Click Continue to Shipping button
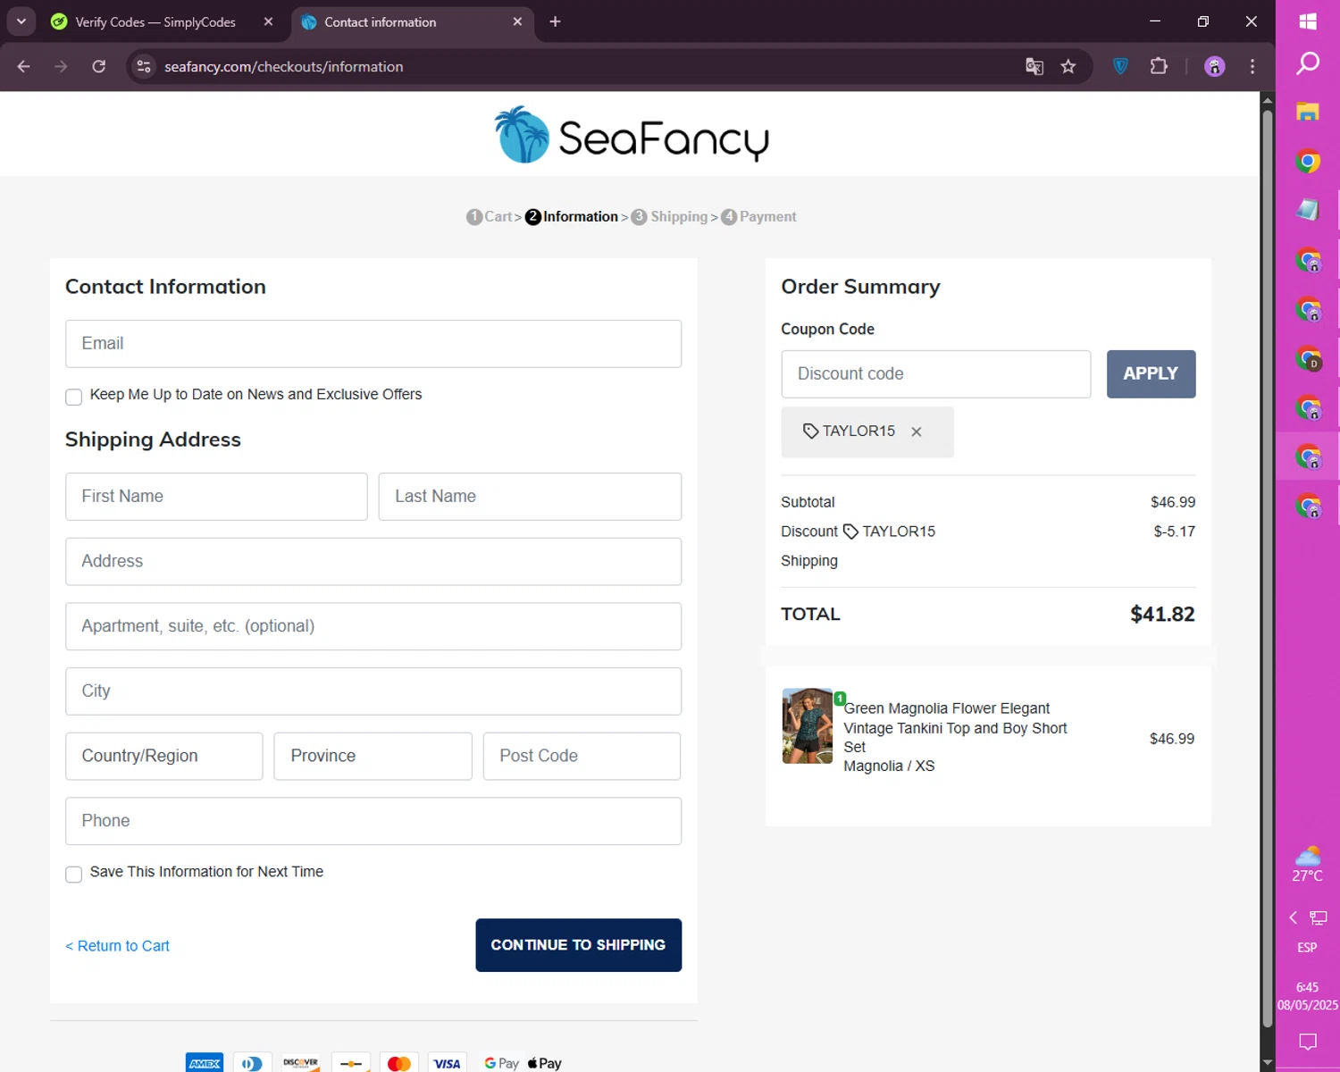The image size is (1340, 1072). pos(578,945)
